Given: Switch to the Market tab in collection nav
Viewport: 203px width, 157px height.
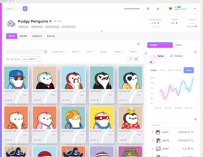Looking at the screenshot, I should [23, 36].
